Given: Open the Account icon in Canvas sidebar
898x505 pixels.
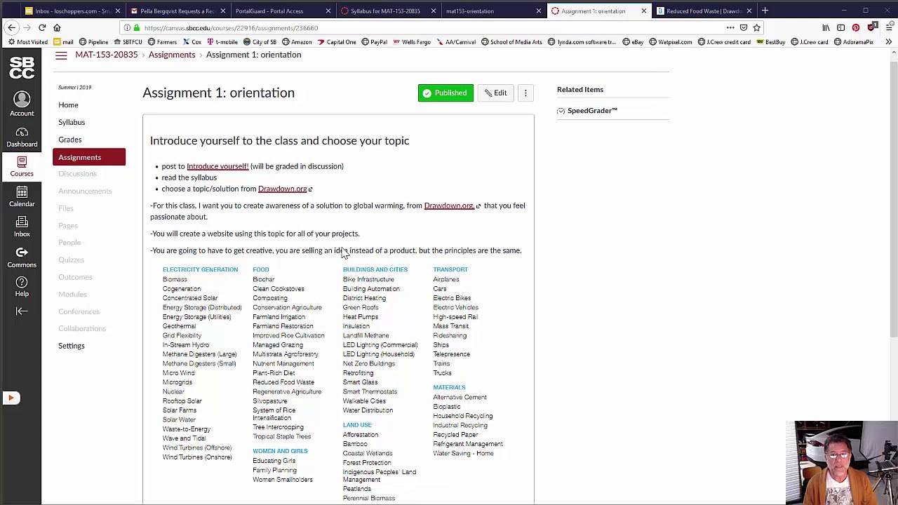Looking at the screenshot, I should pyautogui.click(x=22, y=103).
